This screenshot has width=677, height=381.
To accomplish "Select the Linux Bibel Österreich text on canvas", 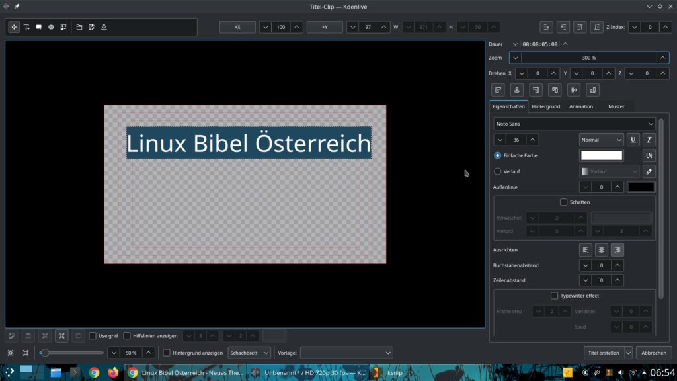I will (x=249, y=143).
